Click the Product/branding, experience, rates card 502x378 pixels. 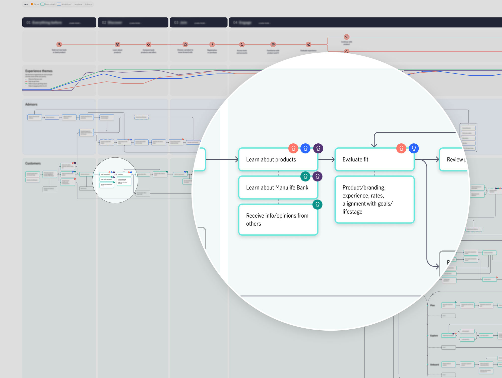(x=374, y=200)
